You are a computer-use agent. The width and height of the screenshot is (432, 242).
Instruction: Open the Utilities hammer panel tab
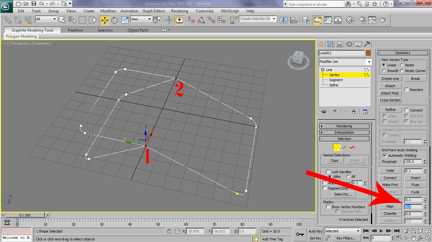point(367,44)
